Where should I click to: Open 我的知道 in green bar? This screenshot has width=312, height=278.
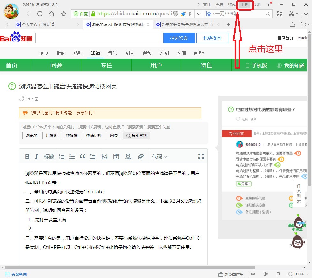point(291,65)
